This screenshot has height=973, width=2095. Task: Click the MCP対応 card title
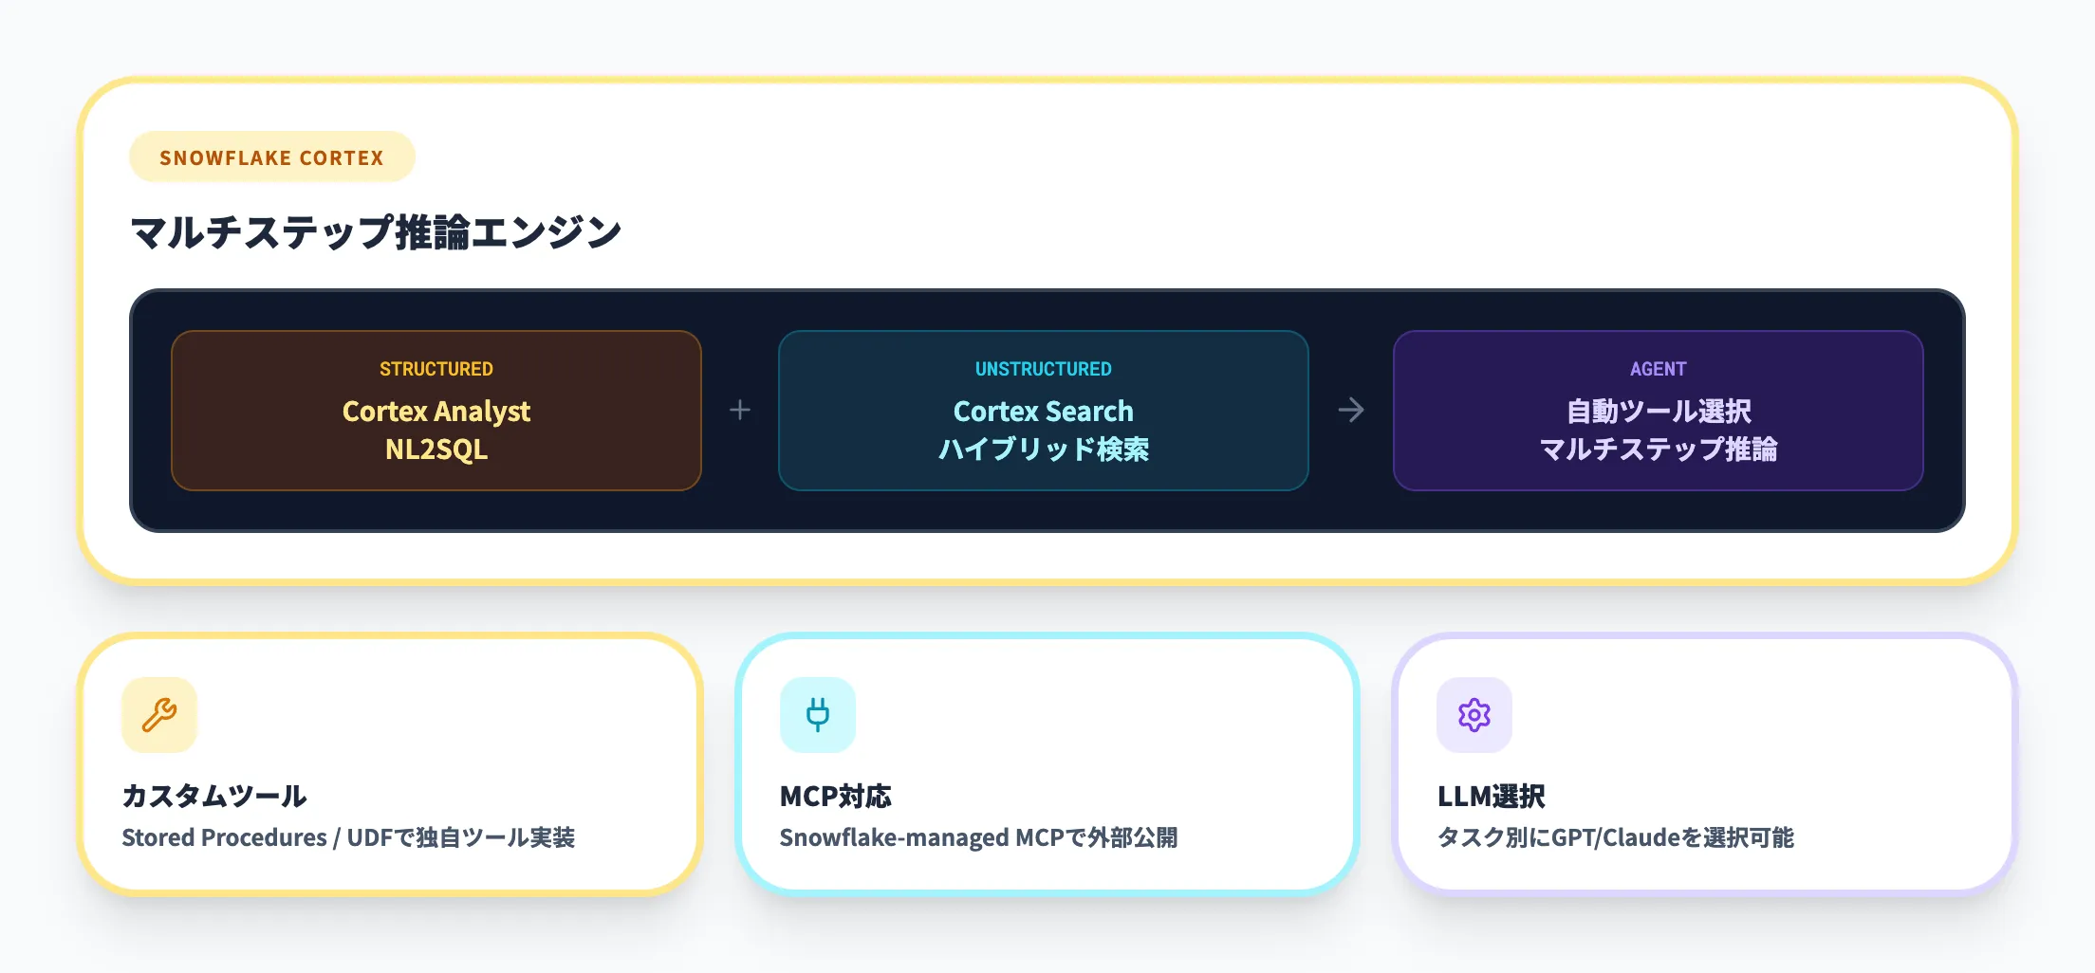835,796
